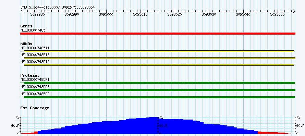Click the scaffold coordinates CM3.5_scaffold00007:3092975..3093054
305x136 pixels.
58,8
